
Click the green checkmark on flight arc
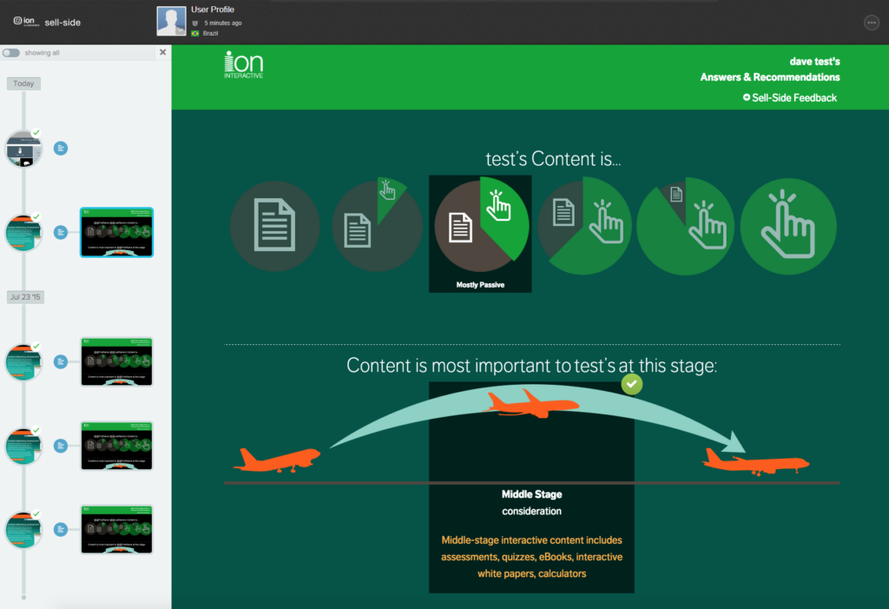point(632,384)
